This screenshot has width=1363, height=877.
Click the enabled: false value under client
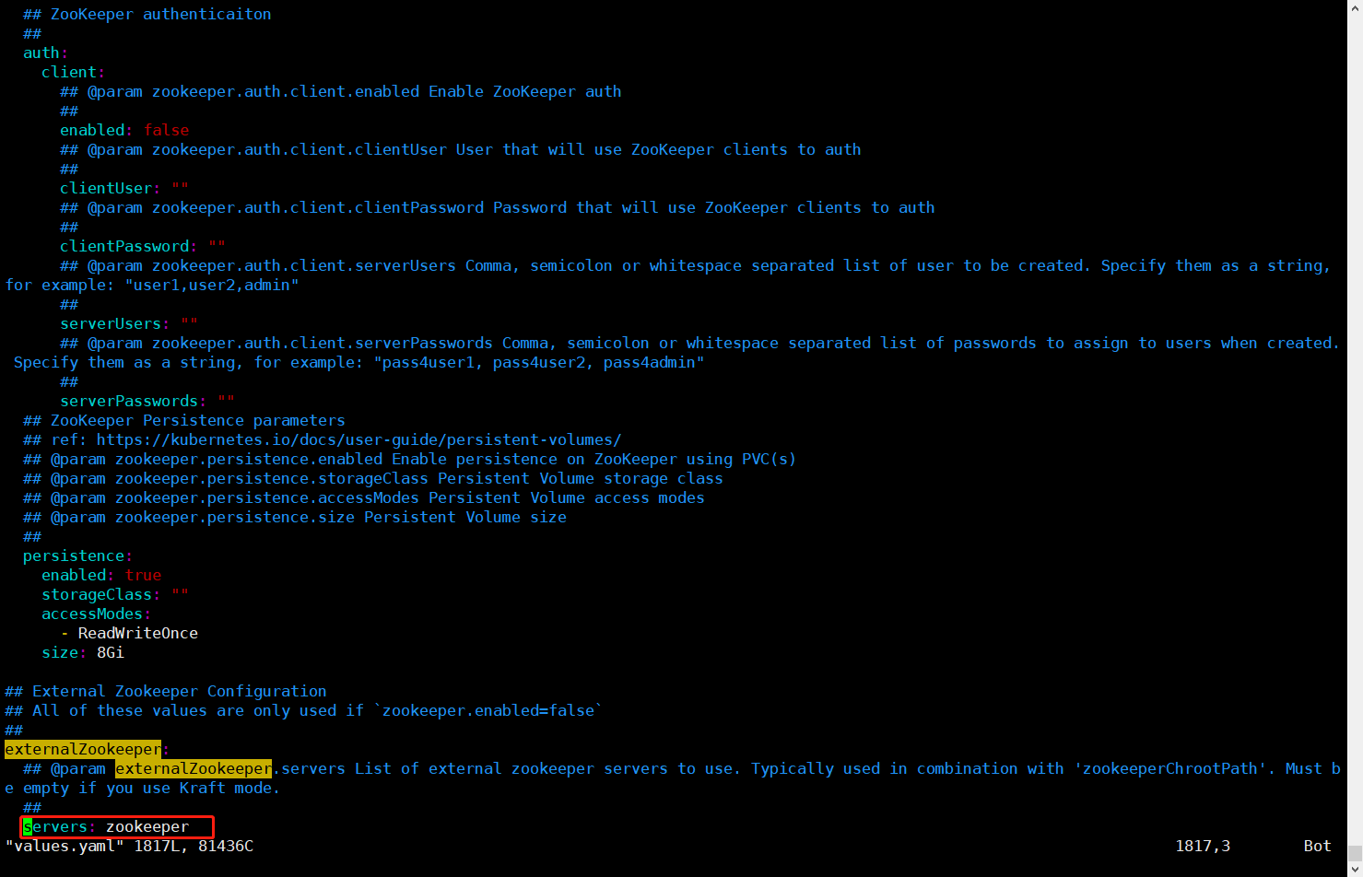click(x=166, y=130)
